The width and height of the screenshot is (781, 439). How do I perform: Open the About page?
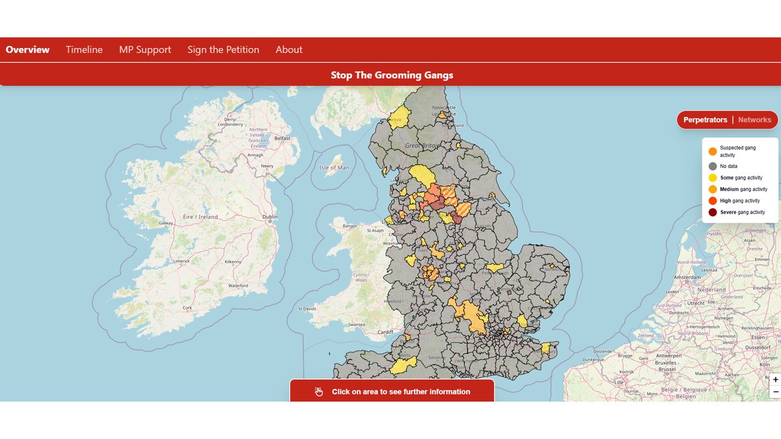tap(289, 49)
